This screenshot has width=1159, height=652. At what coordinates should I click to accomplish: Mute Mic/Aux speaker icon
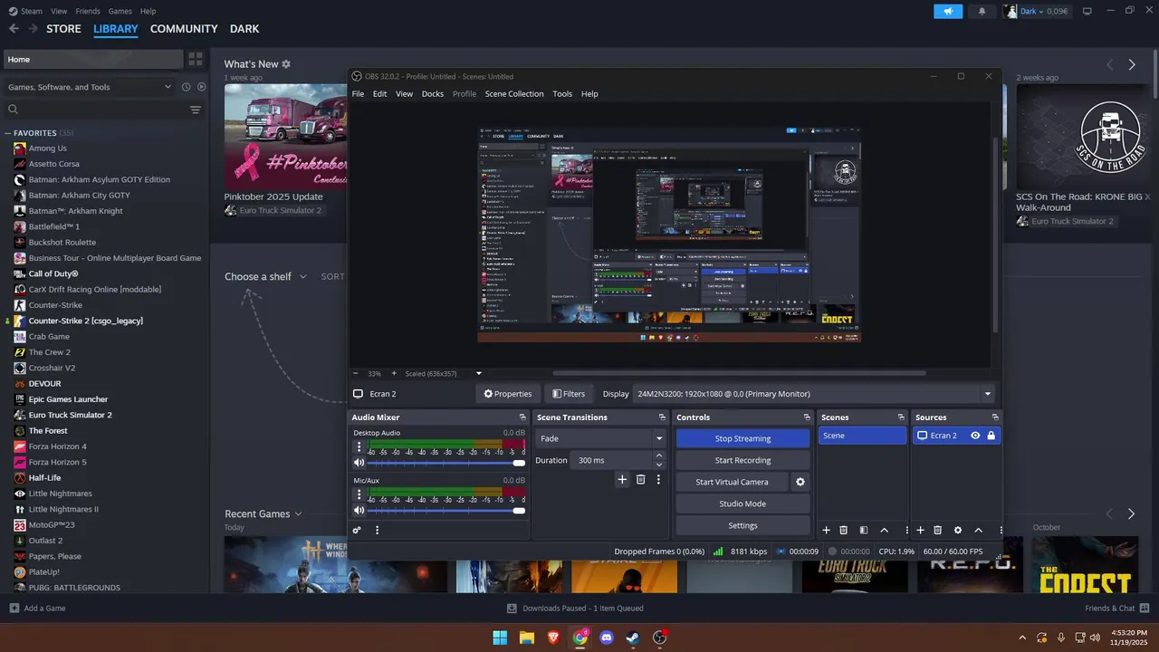(359, 510)
